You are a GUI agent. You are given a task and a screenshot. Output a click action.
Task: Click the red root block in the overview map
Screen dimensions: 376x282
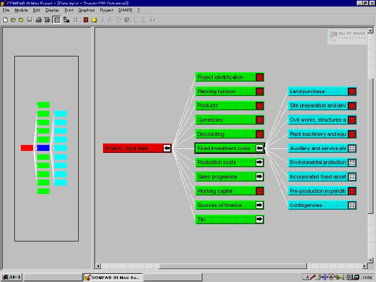(x=27, y=148)
